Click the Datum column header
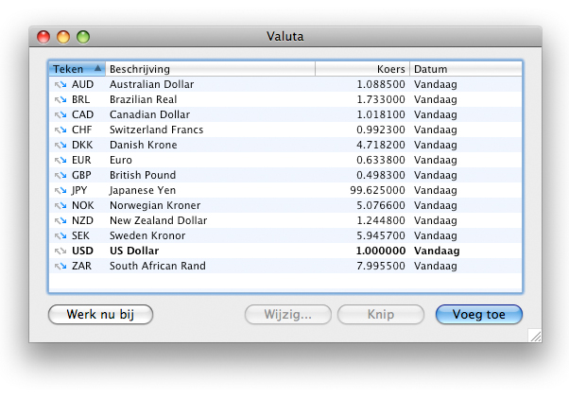Viewport: 569px width, 399px height. coord(466,69)
